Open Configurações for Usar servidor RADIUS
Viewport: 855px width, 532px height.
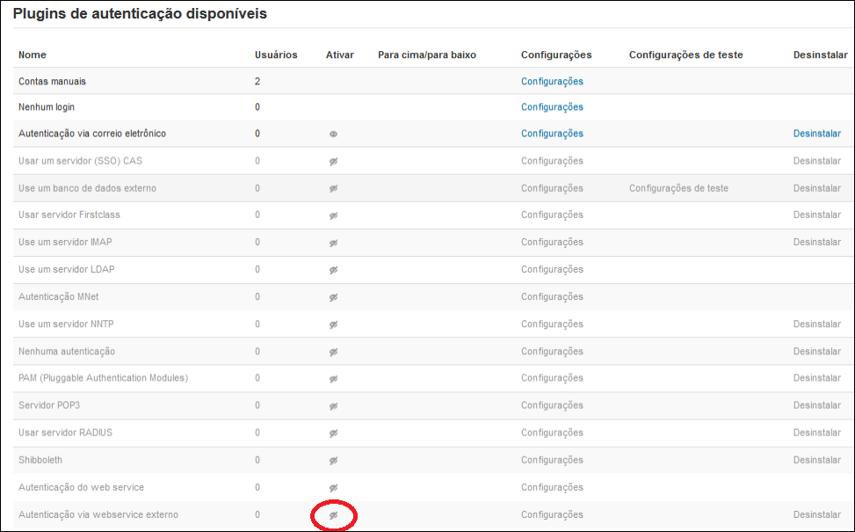[x=552, y=432]
